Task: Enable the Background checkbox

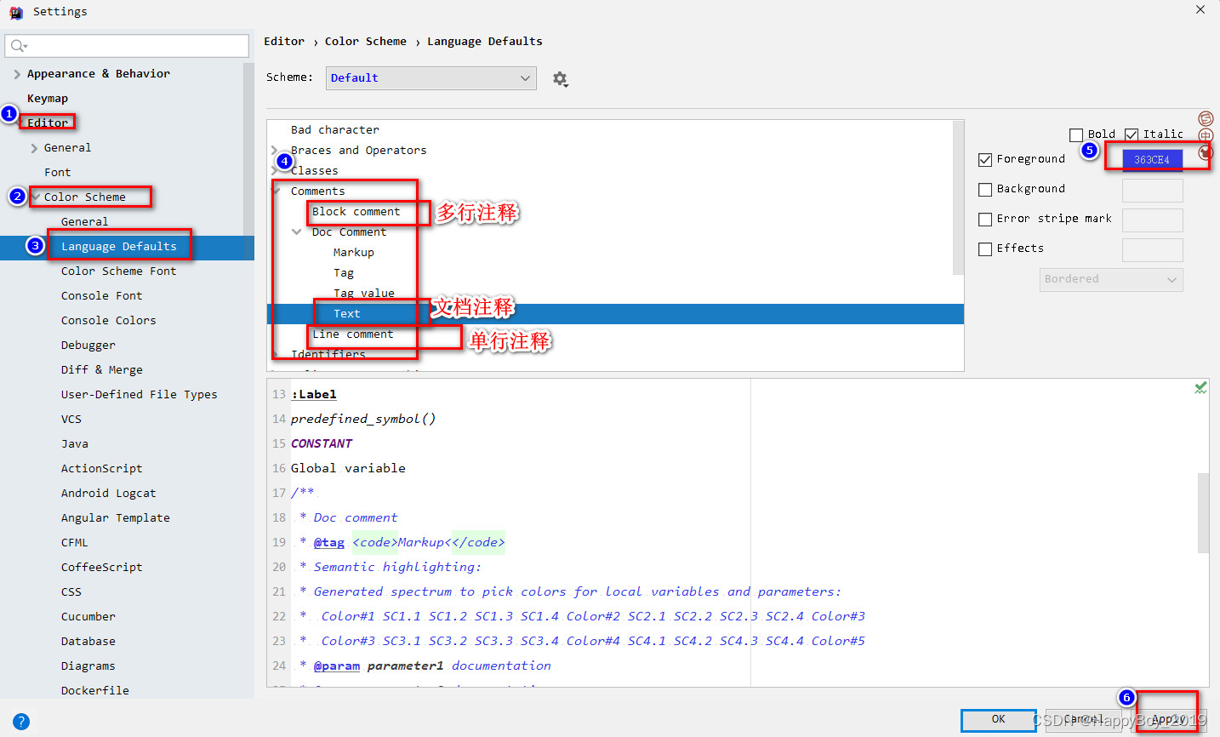Action: (x=985, y=189)
